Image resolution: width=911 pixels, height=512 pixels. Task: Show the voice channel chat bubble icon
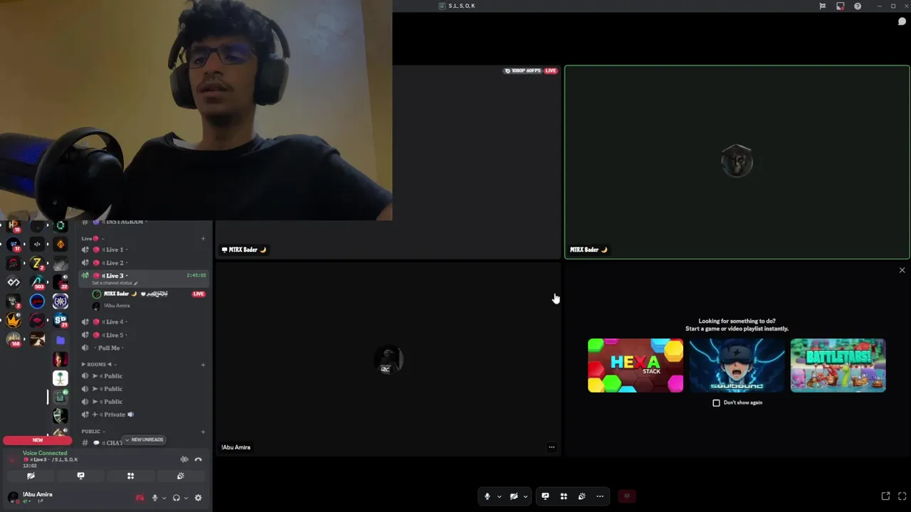tap(902, 21)
